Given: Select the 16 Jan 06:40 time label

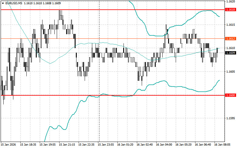Looking at the screenshot, I should (203, 145).
